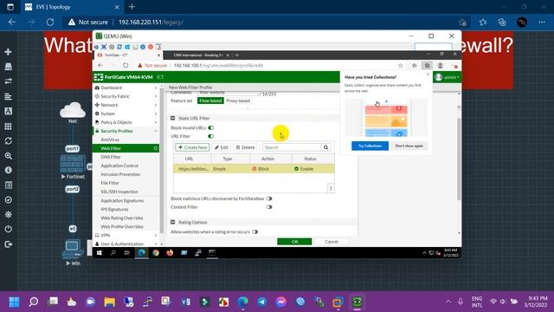Click the EVE sidebar refresh topology icon

(x=8, y=140)
